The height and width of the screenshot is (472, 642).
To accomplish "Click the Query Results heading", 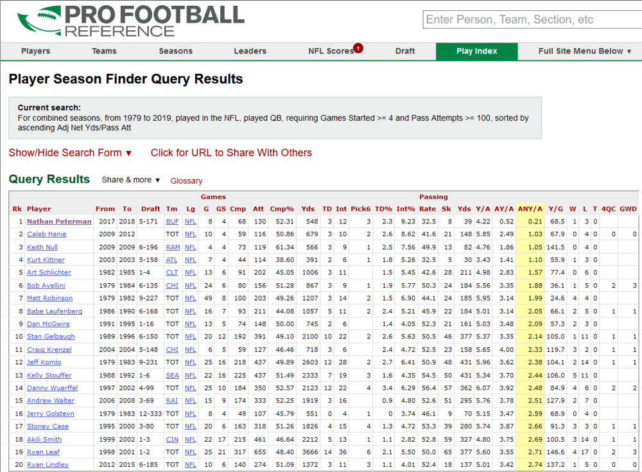I will 49,179.
